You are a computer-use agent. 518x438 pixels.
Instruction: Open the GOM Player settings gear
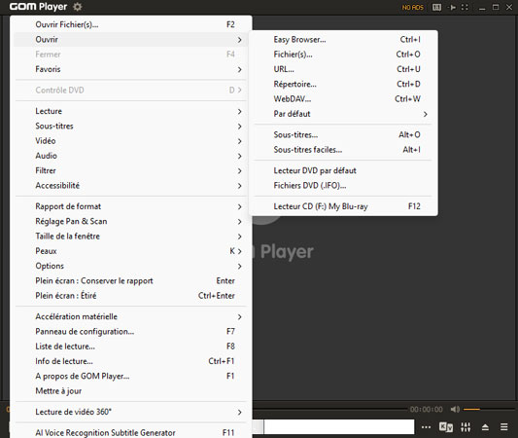[78, 7]
